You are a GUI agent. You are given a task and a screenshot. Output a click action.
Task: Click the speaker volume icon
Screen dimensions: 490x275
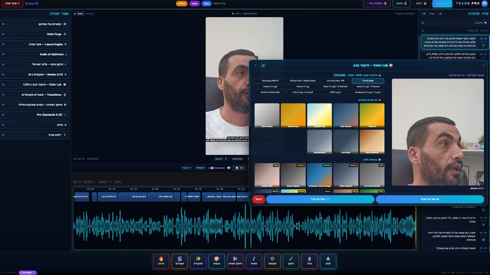point(229,168)
